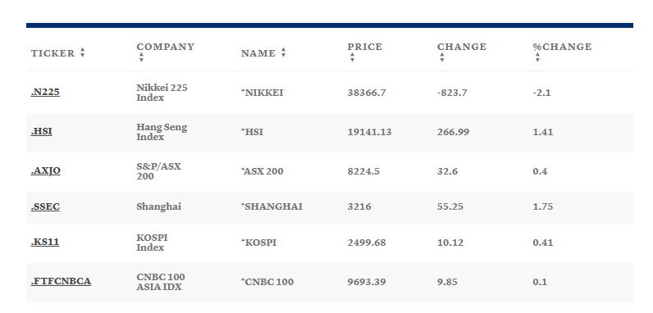
Task: Click the %CHANGE header label
Action: click(562, 47)
